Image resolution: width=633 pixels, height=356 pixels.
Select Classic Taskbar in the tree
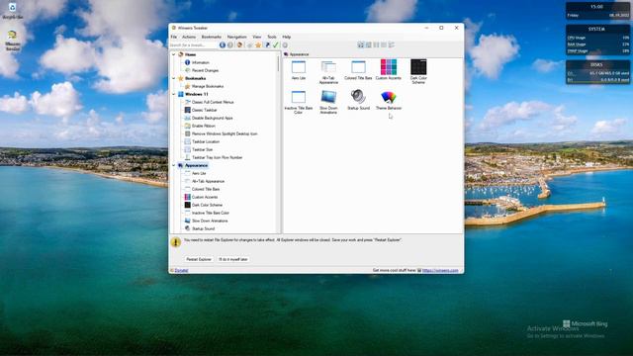click(x=205, y=110)
